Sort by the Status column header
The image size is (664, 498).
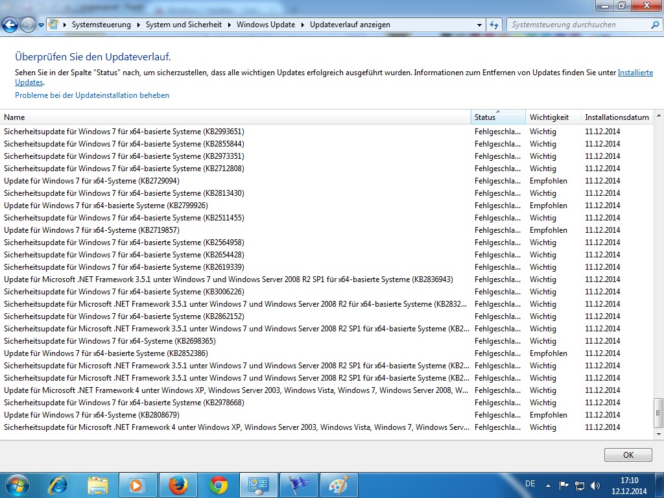499,117
